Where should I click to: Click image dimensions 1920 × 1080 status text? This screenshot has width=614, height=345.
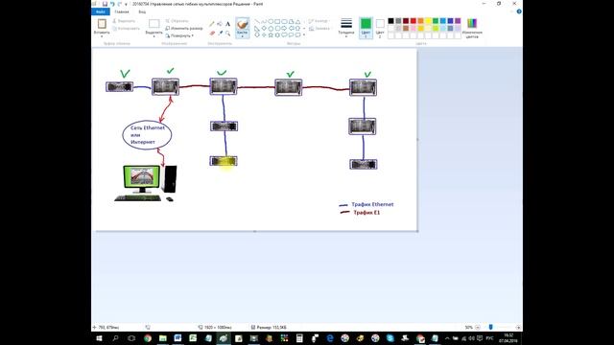coord(218,328)
